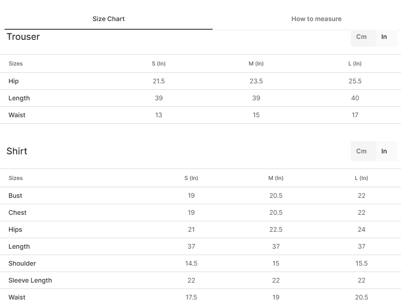Select the Trouser S (In) column header
This screenshot has width=401, height=305.
click(x=159, y=64)
